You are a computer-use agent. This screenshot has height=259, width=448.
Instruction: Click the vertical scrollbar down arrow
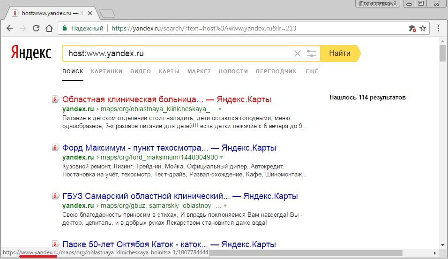tap(442, 245)
